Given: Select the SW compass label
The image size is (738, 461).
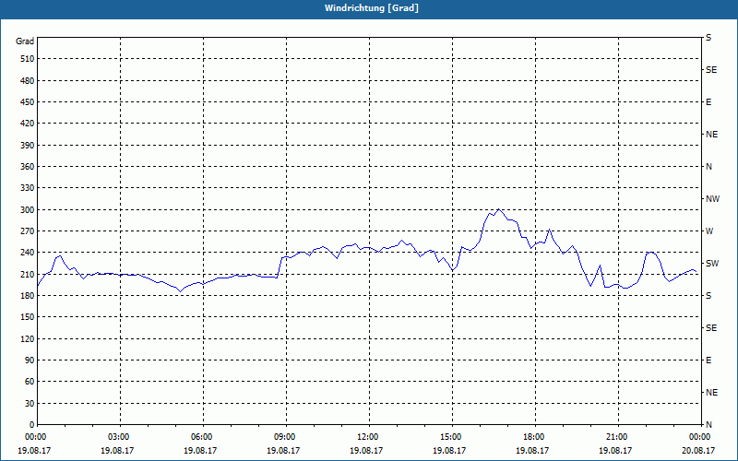Looking at the screenshot, I should [x=712, y=264].
